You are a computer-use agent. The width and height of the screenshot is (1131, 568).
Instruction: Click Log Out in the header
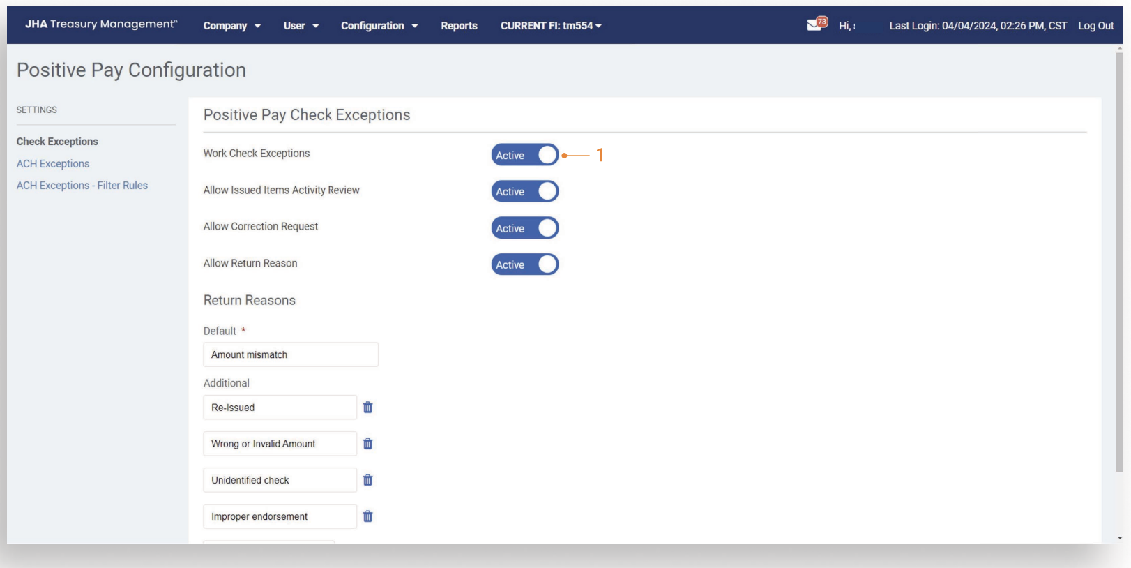point(1095,26)
